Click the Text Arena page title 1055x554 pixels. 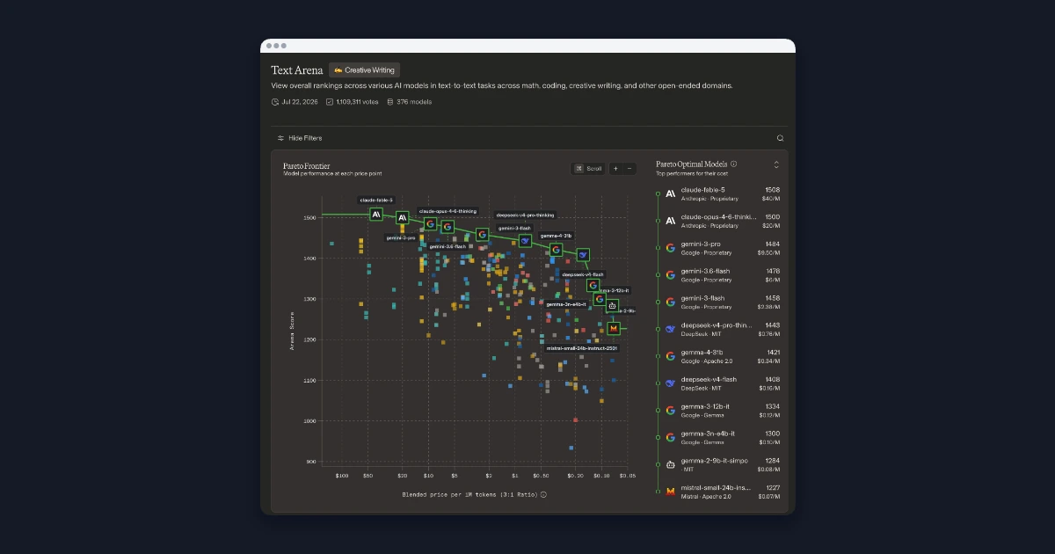coord(296,69)
